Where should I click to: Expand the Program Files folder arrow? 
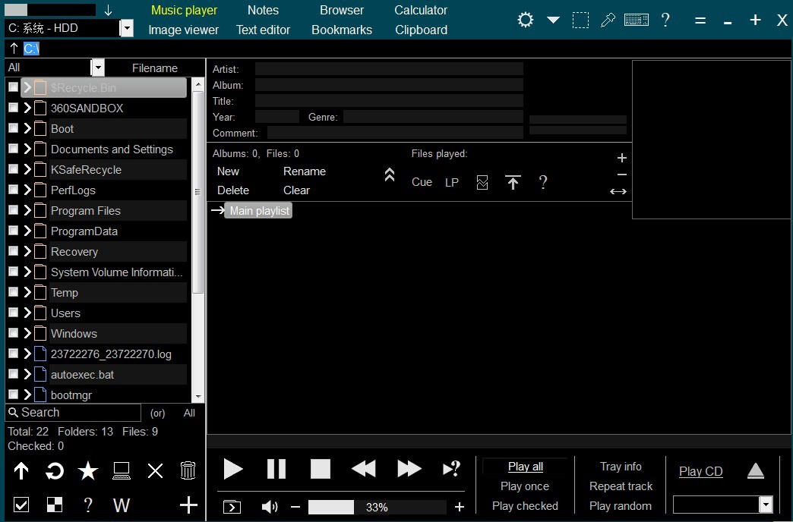tap(27, 211)
